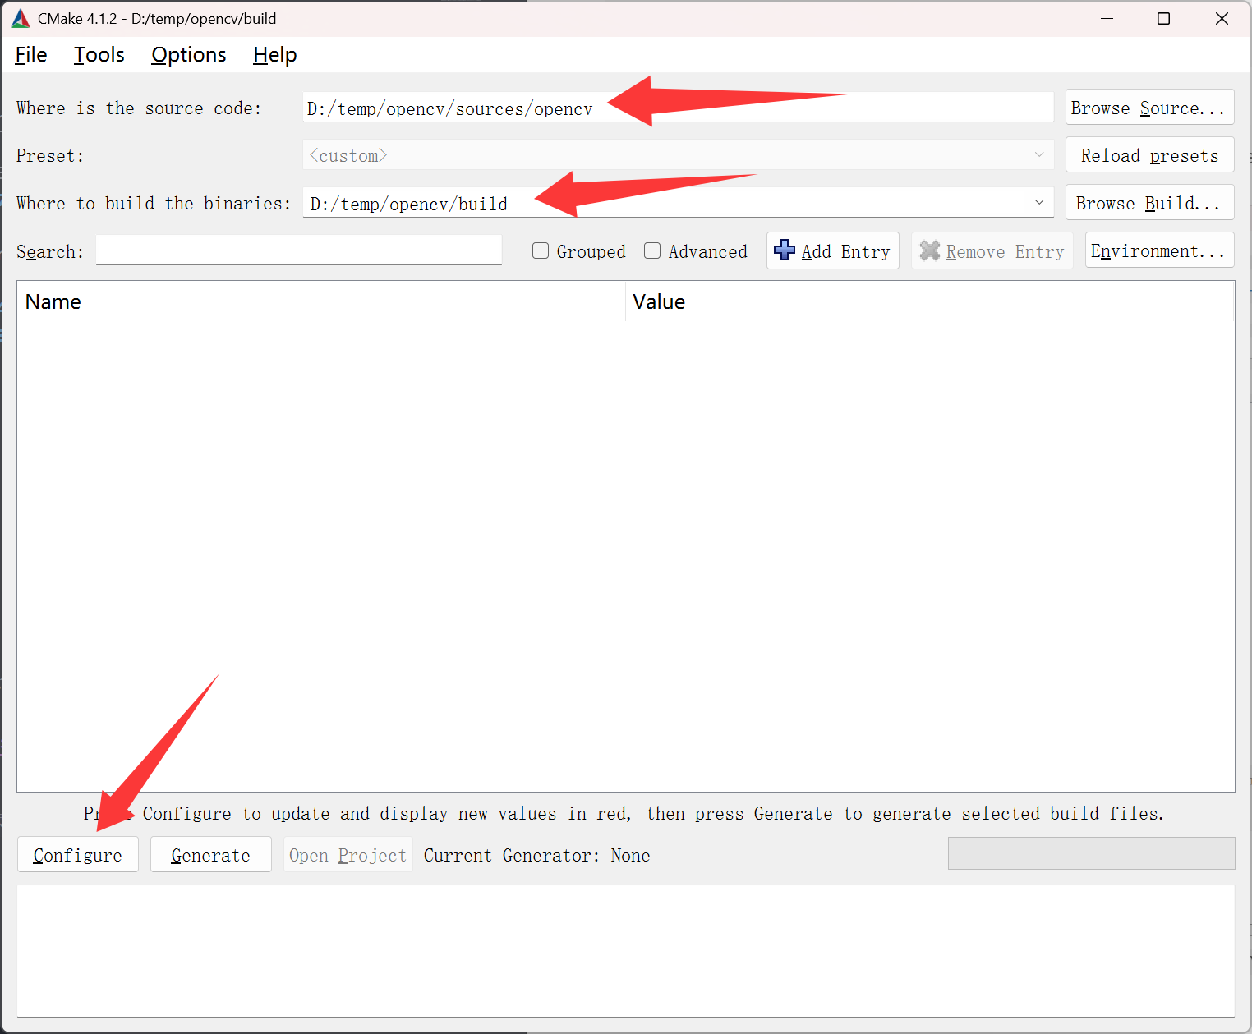Click the Environment button

pyautogui.click(x=1158, y=250)
